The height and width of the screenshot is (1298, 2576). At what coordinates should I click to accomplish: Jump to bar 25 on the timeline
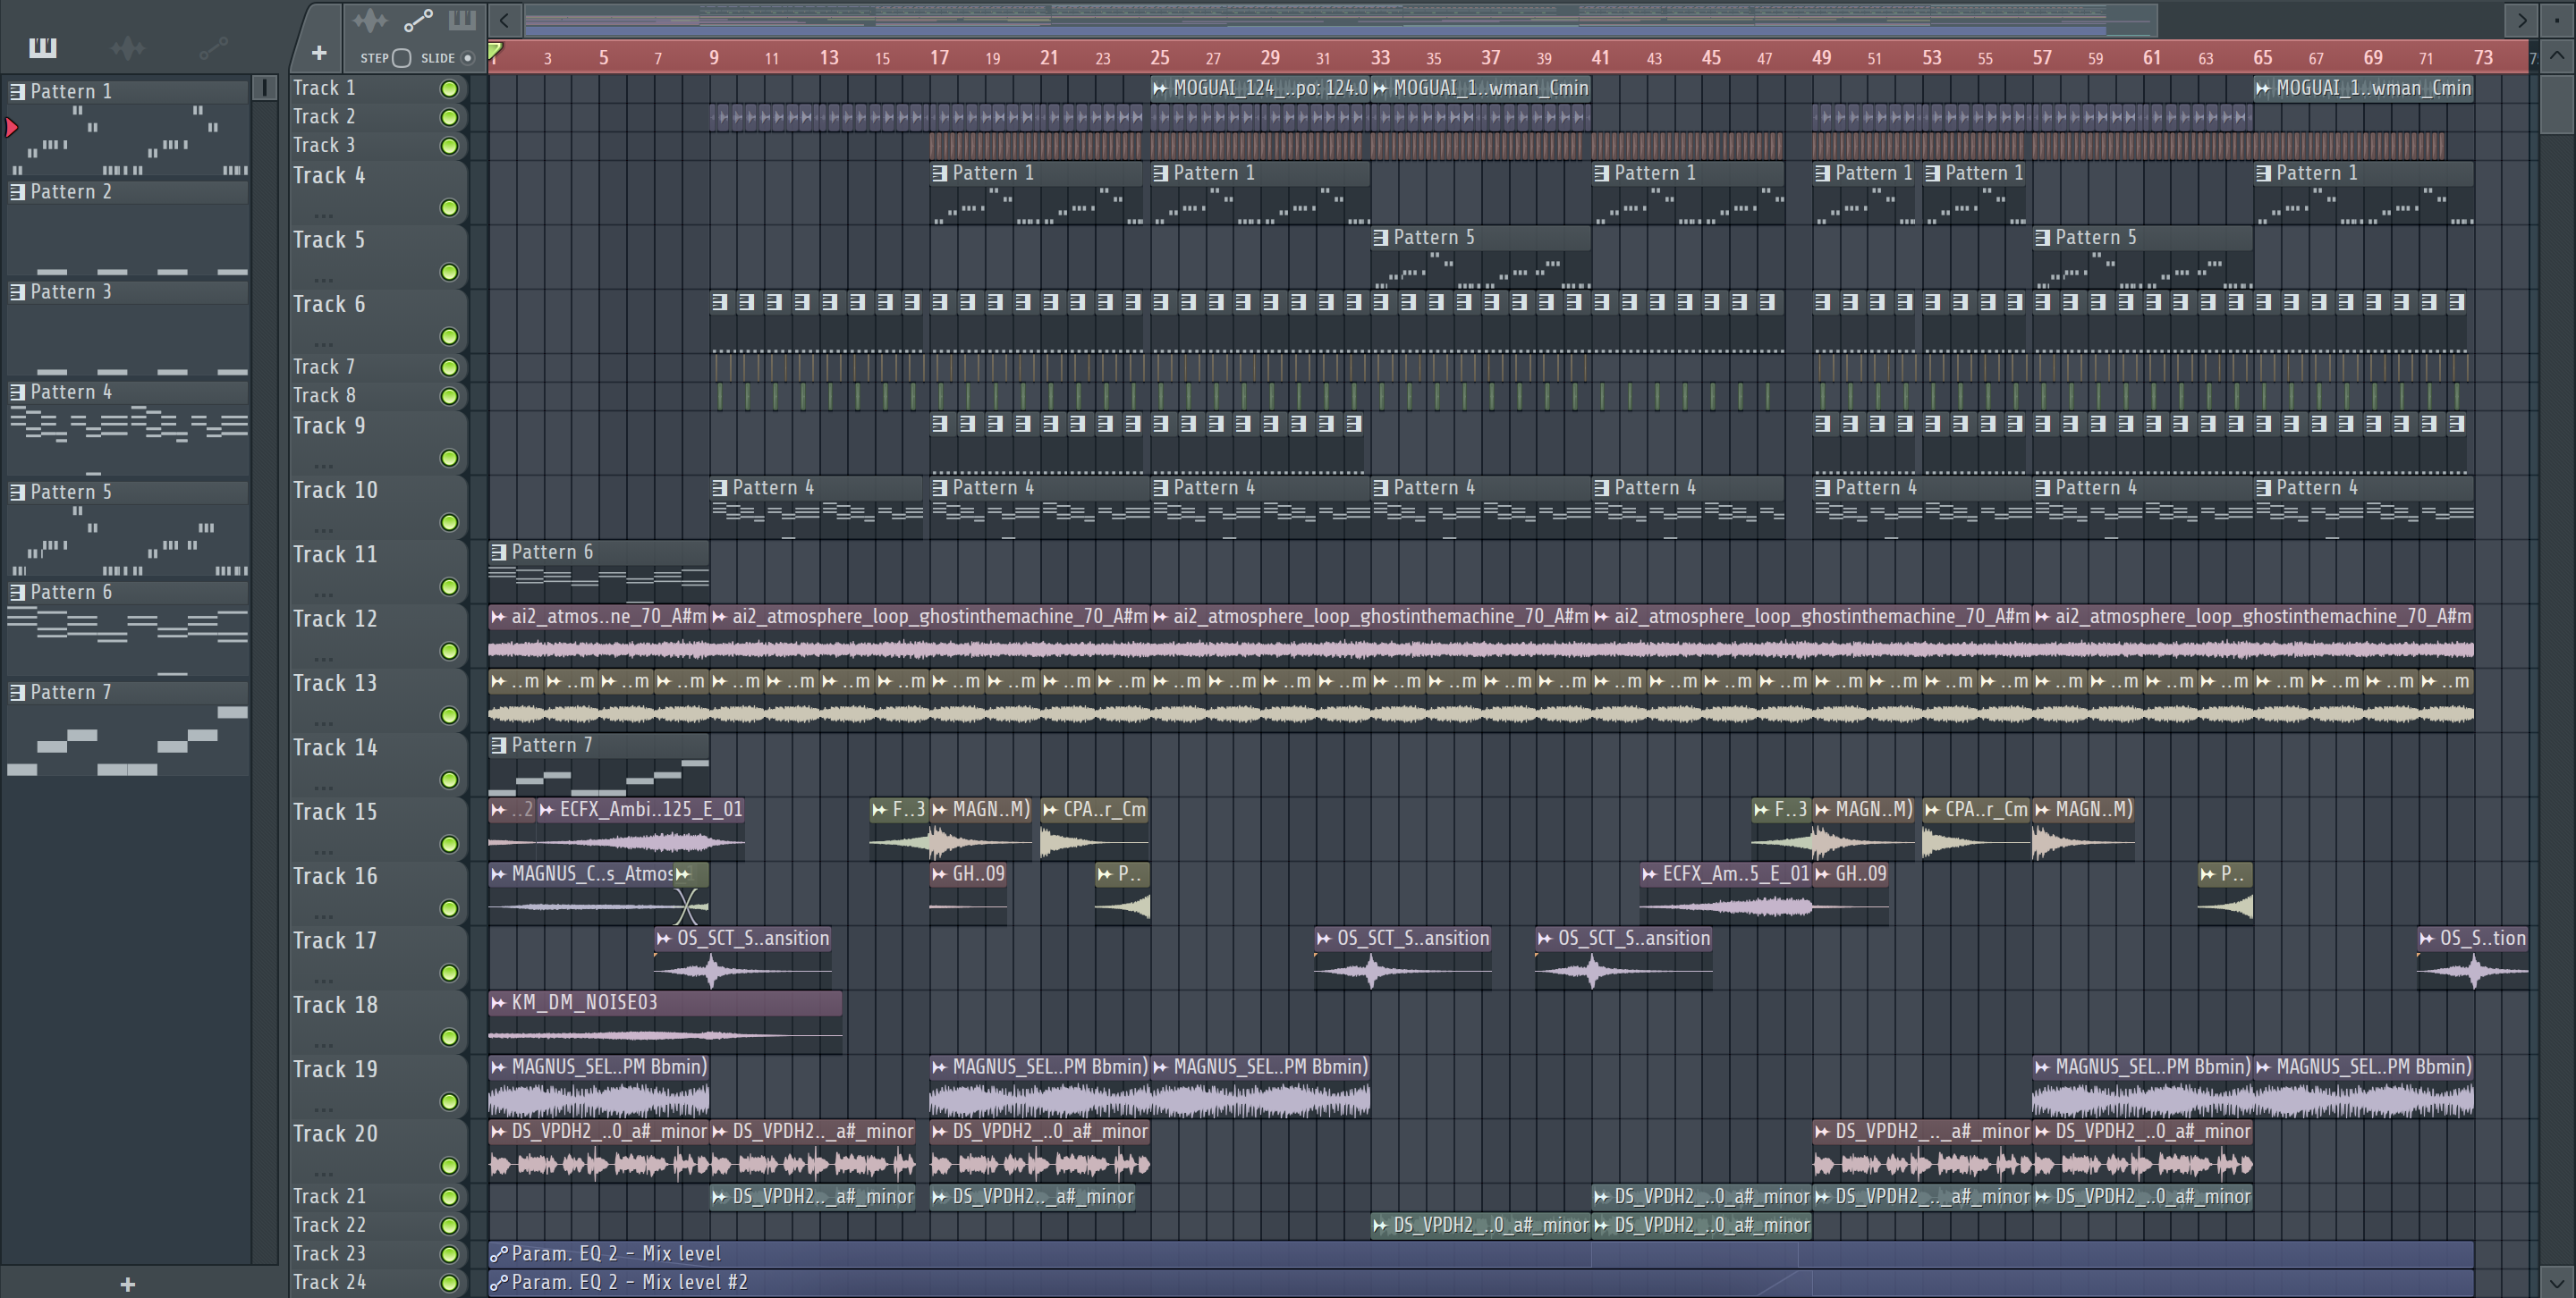(x=1160, y=58)
